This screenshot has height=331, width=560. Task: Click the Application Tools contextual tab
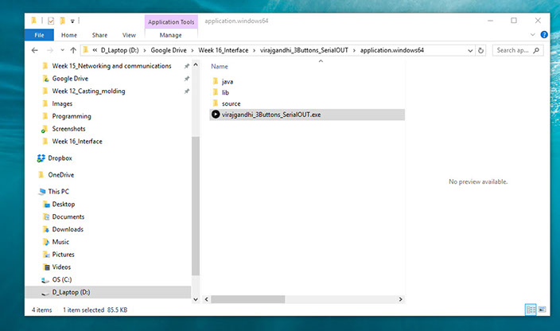171,21
